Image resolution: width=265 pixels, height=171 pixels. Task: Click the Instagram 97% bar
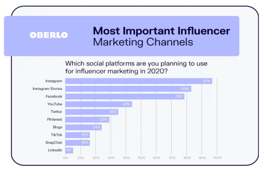click(139, 81)
